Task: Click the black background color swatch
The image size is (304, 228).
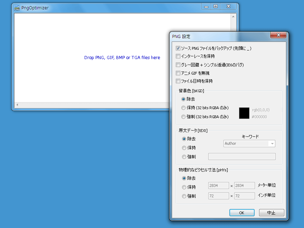Action: (x=244, y=113)
